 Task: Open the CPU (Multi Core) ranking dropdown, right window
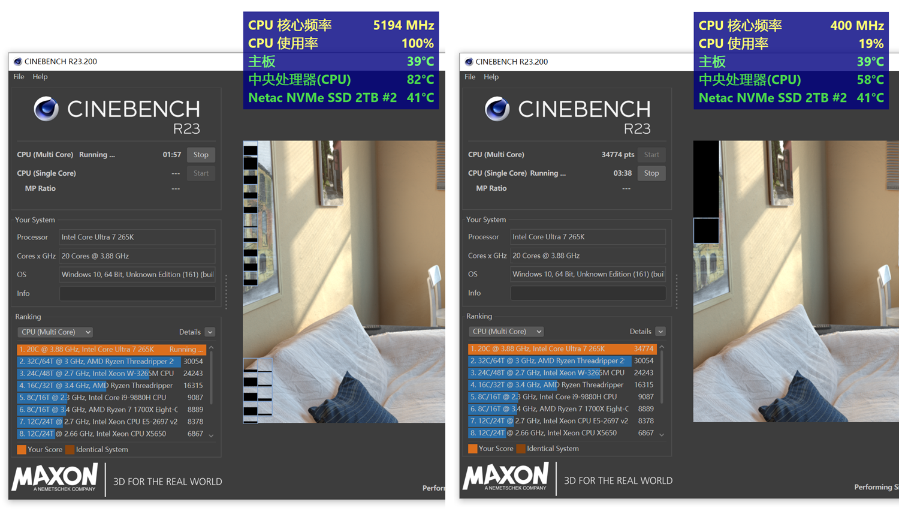[506, 331]
